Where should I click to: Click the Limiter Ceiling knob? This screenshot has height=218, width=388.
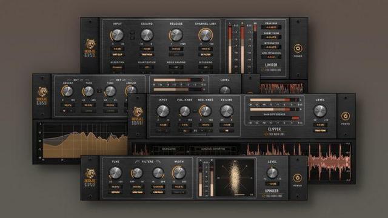(147, 35)
